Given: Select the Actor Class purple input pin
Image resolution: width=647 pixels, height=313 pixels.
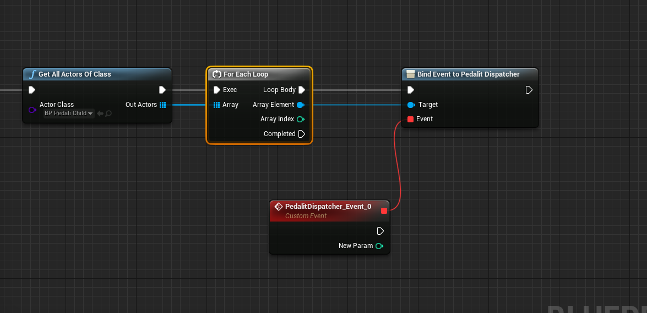Looking at the screenshot, I should pos(32,110).
